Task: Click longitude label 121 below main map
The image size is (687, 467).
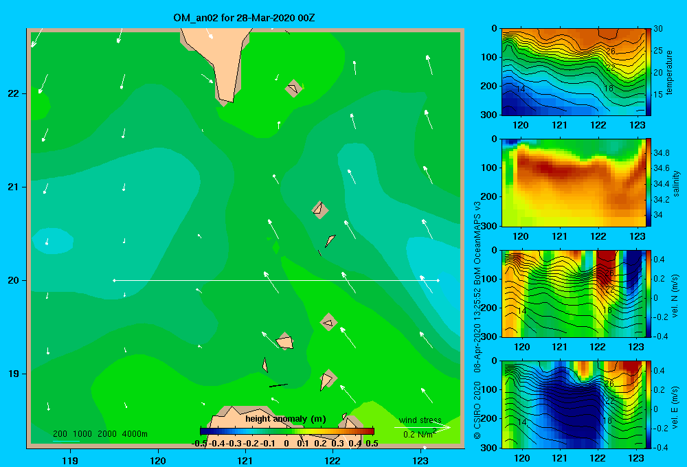Action: [x=245, y=460]
